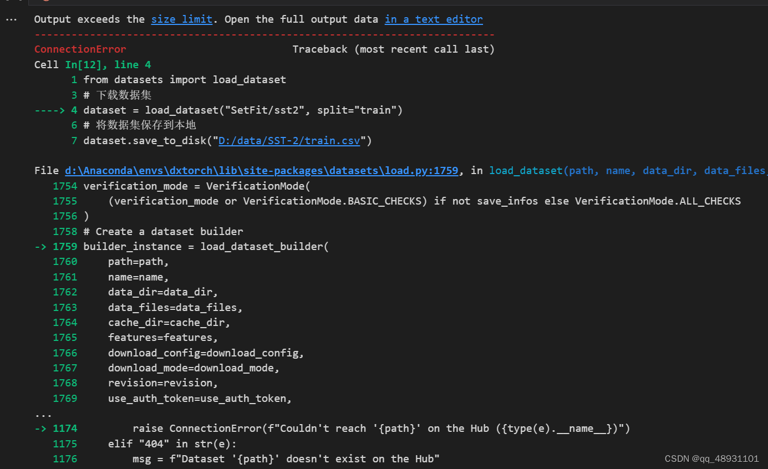Click the ConnectionError label in red
Screen dimensions: 768x469
80,49
